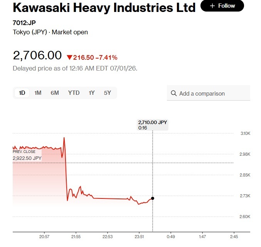Viewport: 261px width, 247px height.
Task: Click the plus icon in Follow button
Action: [212, 6]
